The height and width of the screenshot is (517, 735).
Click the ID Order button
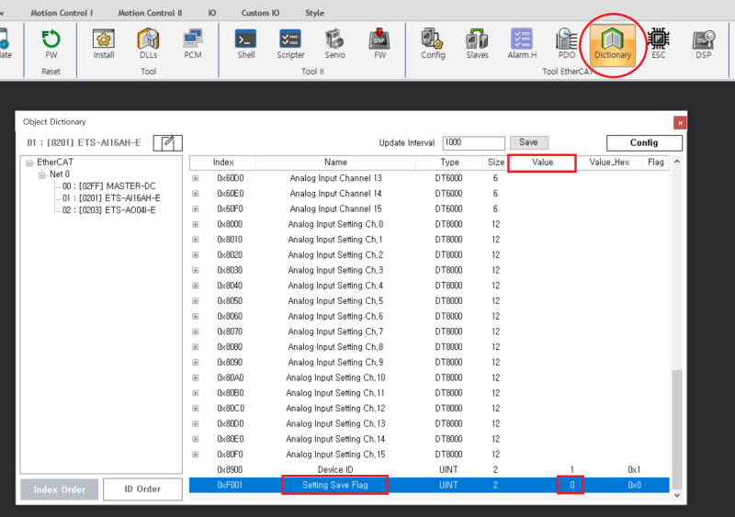coord(141,489)
